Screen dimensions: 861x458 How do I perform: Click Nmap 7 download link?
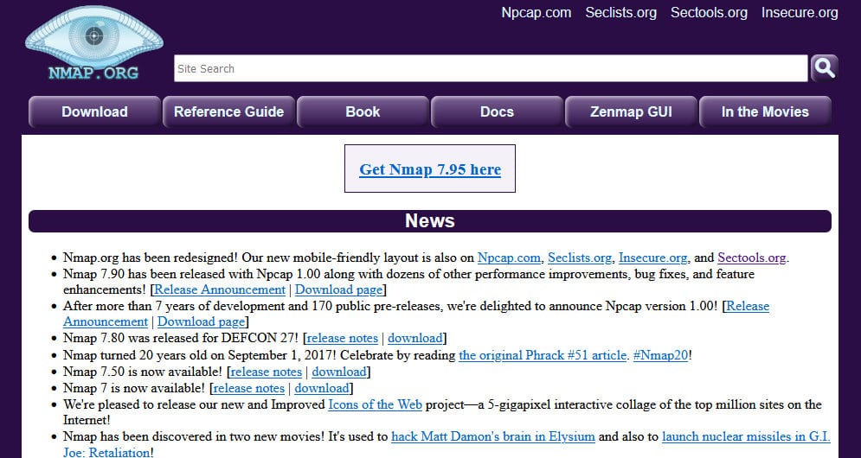322,388
